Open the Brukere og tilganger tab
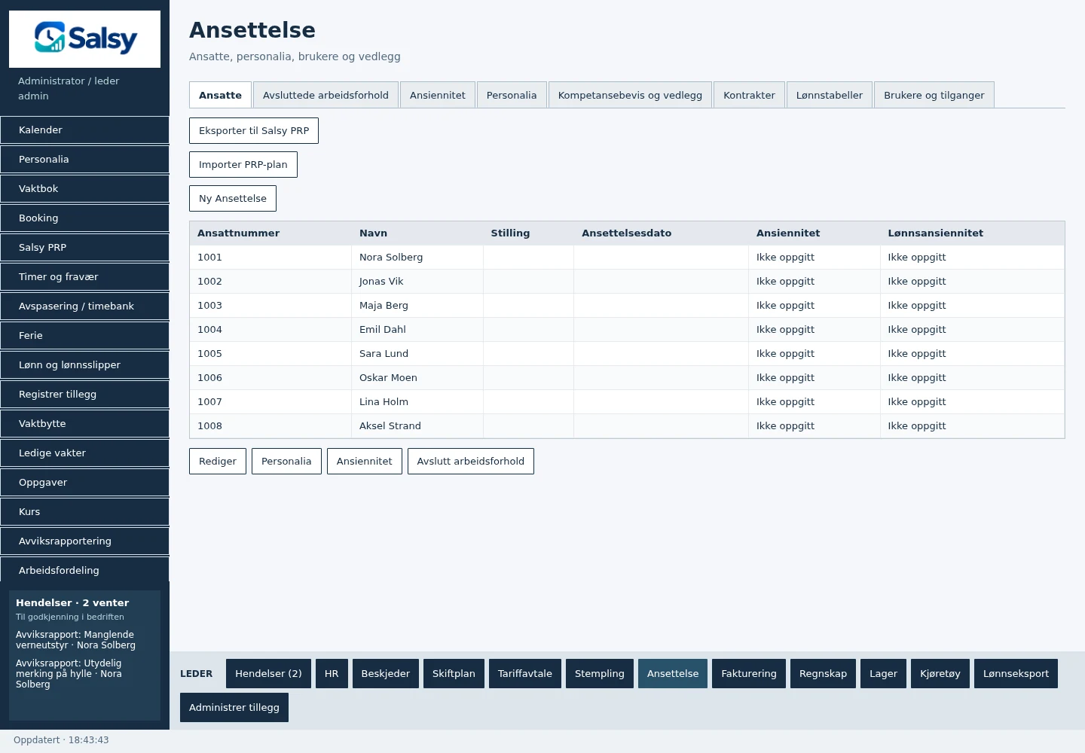The image size is (1085, 753). [x=934, y=95]
